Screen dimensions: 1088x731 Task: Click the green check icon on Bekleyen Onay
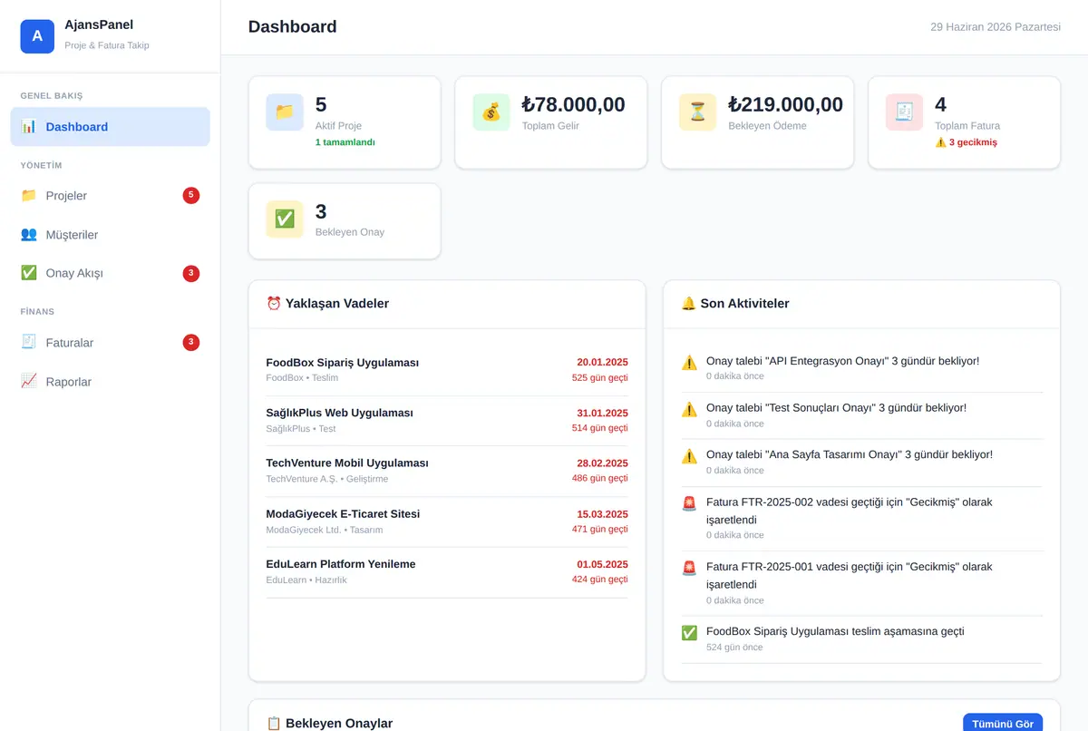285,219
